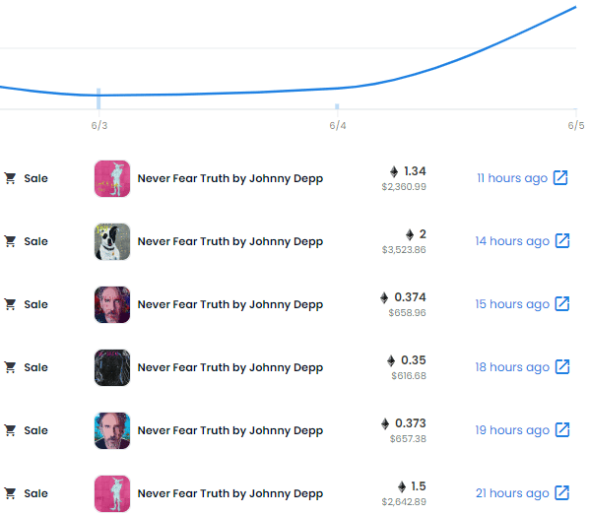Click Sale label in the 19 hours ago row

coord(36,430)
